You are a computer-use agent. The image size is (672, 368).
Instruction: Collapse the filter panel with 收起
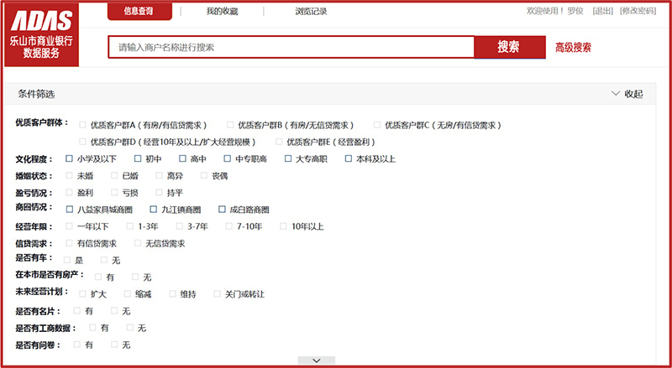(627, 94)
